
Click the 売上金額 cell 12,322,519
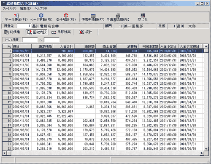pos(106,74)
